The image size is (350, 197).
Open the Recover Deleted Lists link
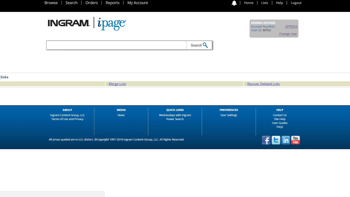click(x=263, y=84)
